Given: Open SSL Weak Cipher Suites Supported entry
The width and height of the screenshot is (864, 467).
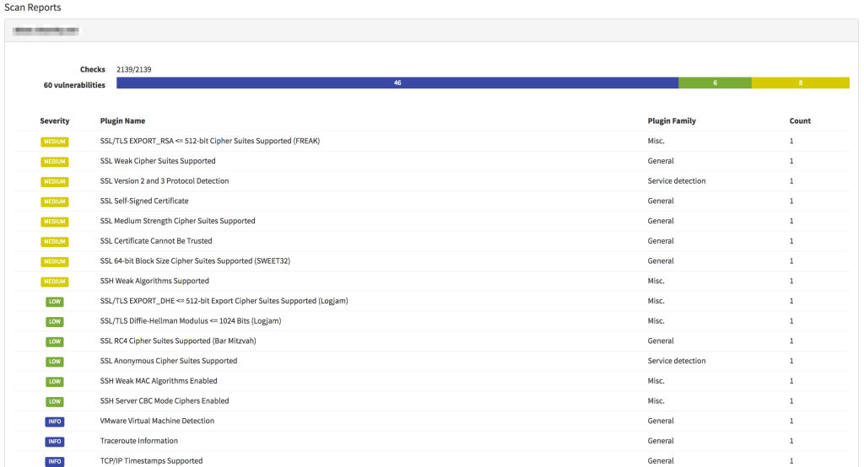Looking at the screenshot, I should (x=158, y=161).
